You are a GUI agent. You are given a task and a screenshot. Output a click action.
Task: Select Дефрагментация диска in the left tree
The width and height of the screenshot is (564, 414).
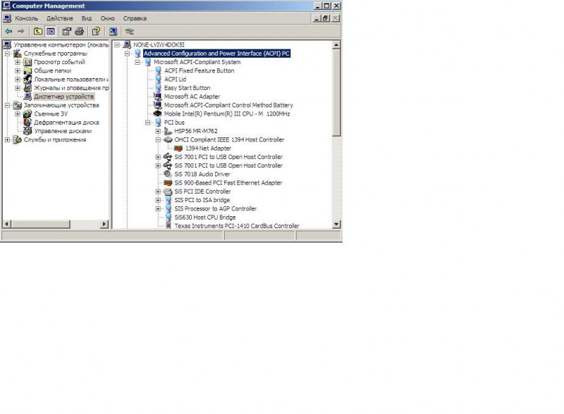(x=66, y=123)
